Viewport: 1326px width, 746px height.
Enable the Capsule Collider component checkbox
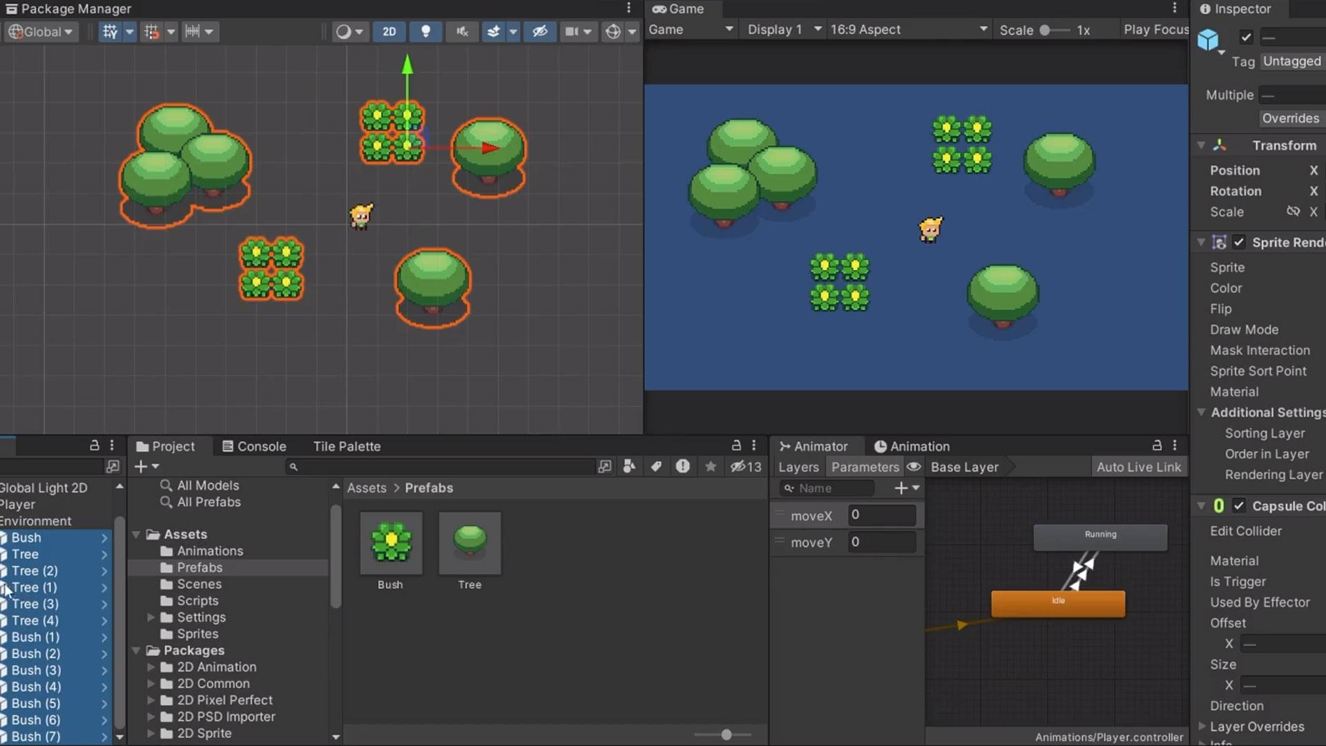click(1238, 505)
